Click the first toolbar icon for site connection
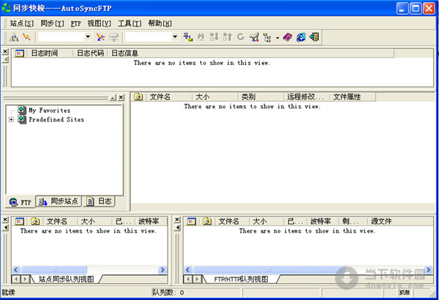439x300 pixels. tap(14, 37)
